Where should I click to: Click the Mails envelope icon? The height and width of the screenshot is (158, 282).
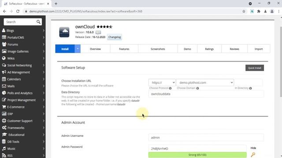(4, 86)
